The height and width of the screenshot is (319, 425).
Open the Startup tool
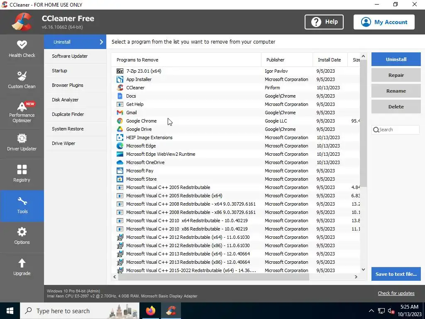pyautogui.click(x=75, y=71)
